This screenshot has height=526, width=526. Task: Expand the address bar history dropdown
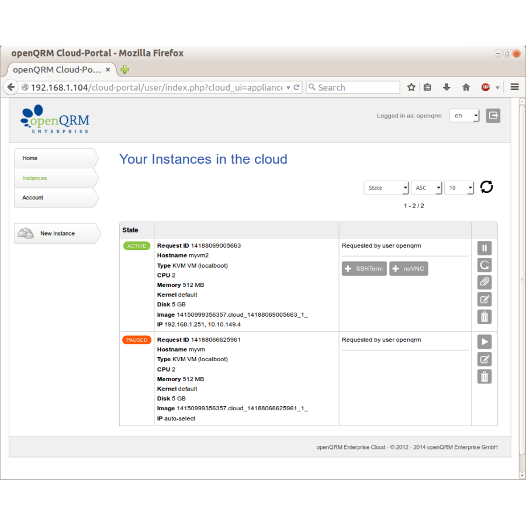[288, 88]
